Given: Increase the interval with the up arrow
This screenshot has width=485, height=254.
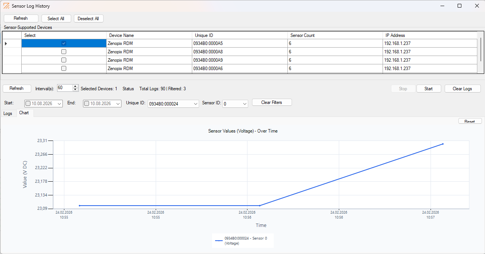Looking at the screenshot, I should tap(75, 86).
